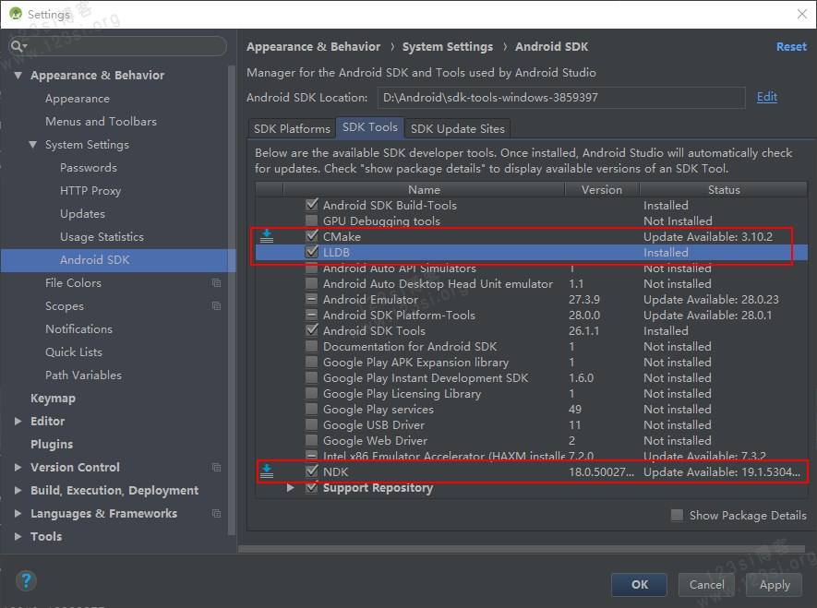Close the Settings dialog window

(x=802, y=14)
